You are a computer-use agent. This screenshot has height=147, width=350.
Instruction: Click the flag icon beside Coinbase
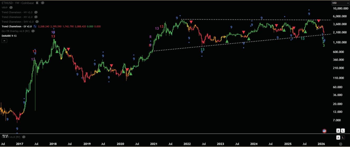(37, 3)
